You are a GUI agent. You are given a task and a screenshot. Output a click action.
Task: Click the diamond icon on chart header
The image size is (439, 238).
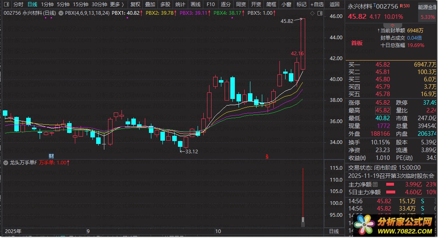pyautogui.click(x=313, y=13)
